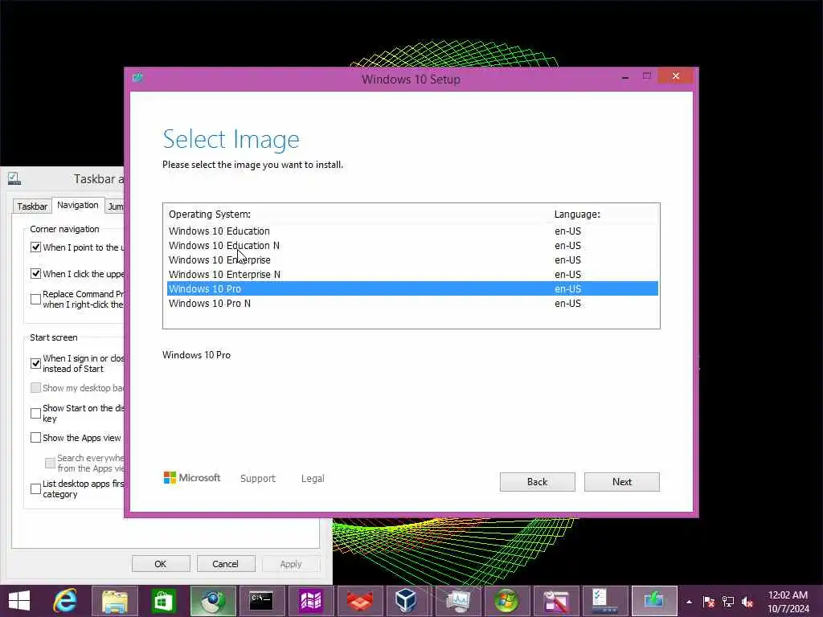Switch to Jump Lists tab in properties window
Image resolution: width=823 pixels, height=617 pixels.
pos(116,206)
